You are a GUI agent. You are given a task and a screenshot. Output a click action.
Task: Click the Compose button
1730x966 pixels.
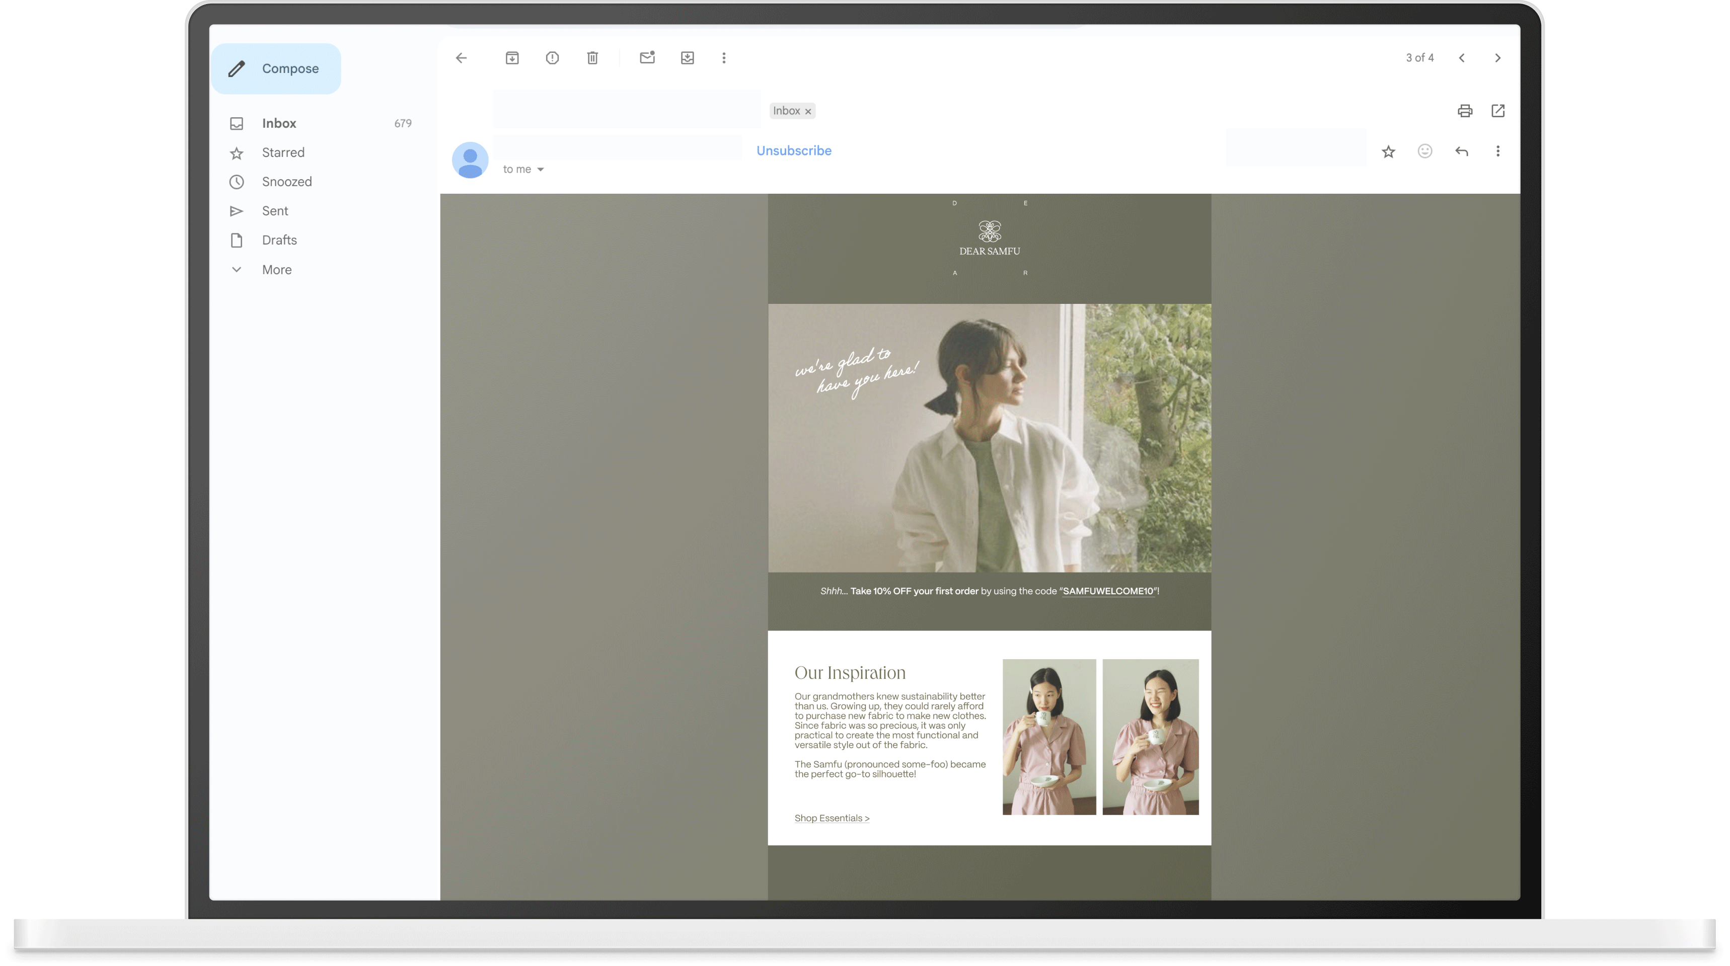(276, 68)
